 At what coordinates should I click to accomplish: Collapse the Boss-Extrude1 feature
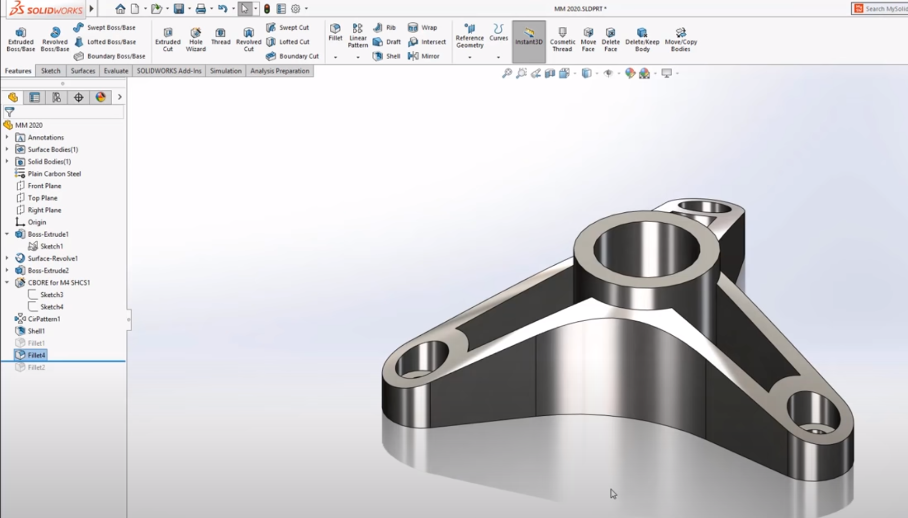click(6, 234)
